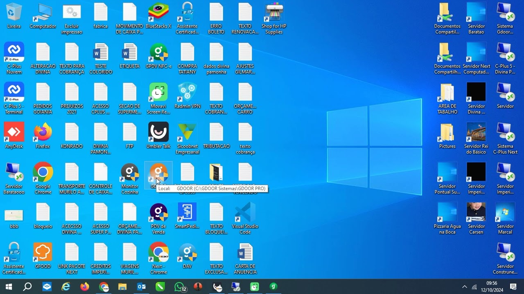Select the BlueStacks X shortcut

(x=158, y=16)
